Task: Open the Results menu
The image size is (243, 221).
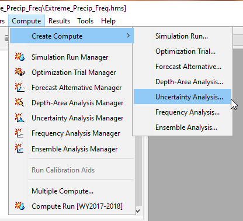Action: [x=59, y=21]
